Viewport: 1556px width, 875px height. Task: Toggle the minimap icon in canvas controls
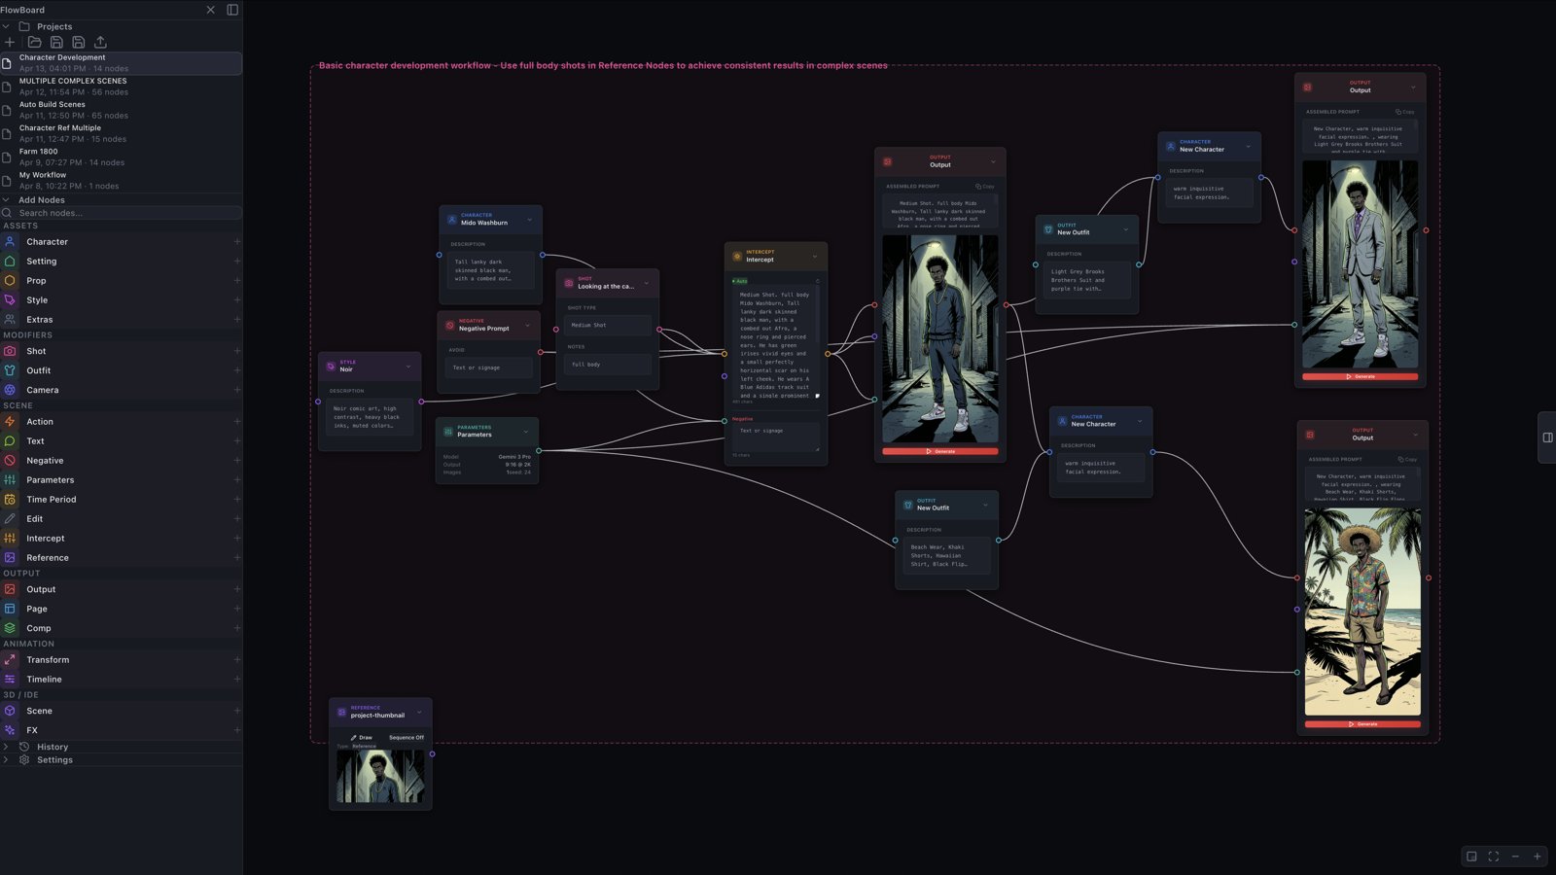pos(1471,857)
